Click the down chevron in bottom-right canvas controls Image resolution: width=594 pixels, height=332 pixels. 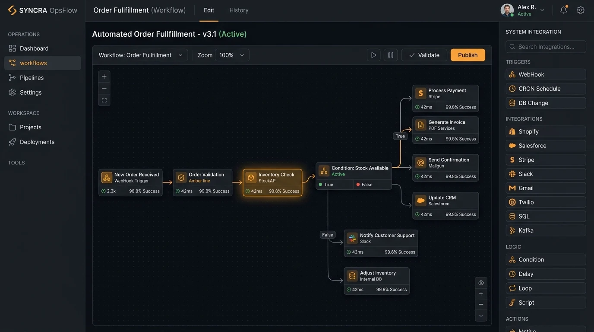[x=481, y=316]
